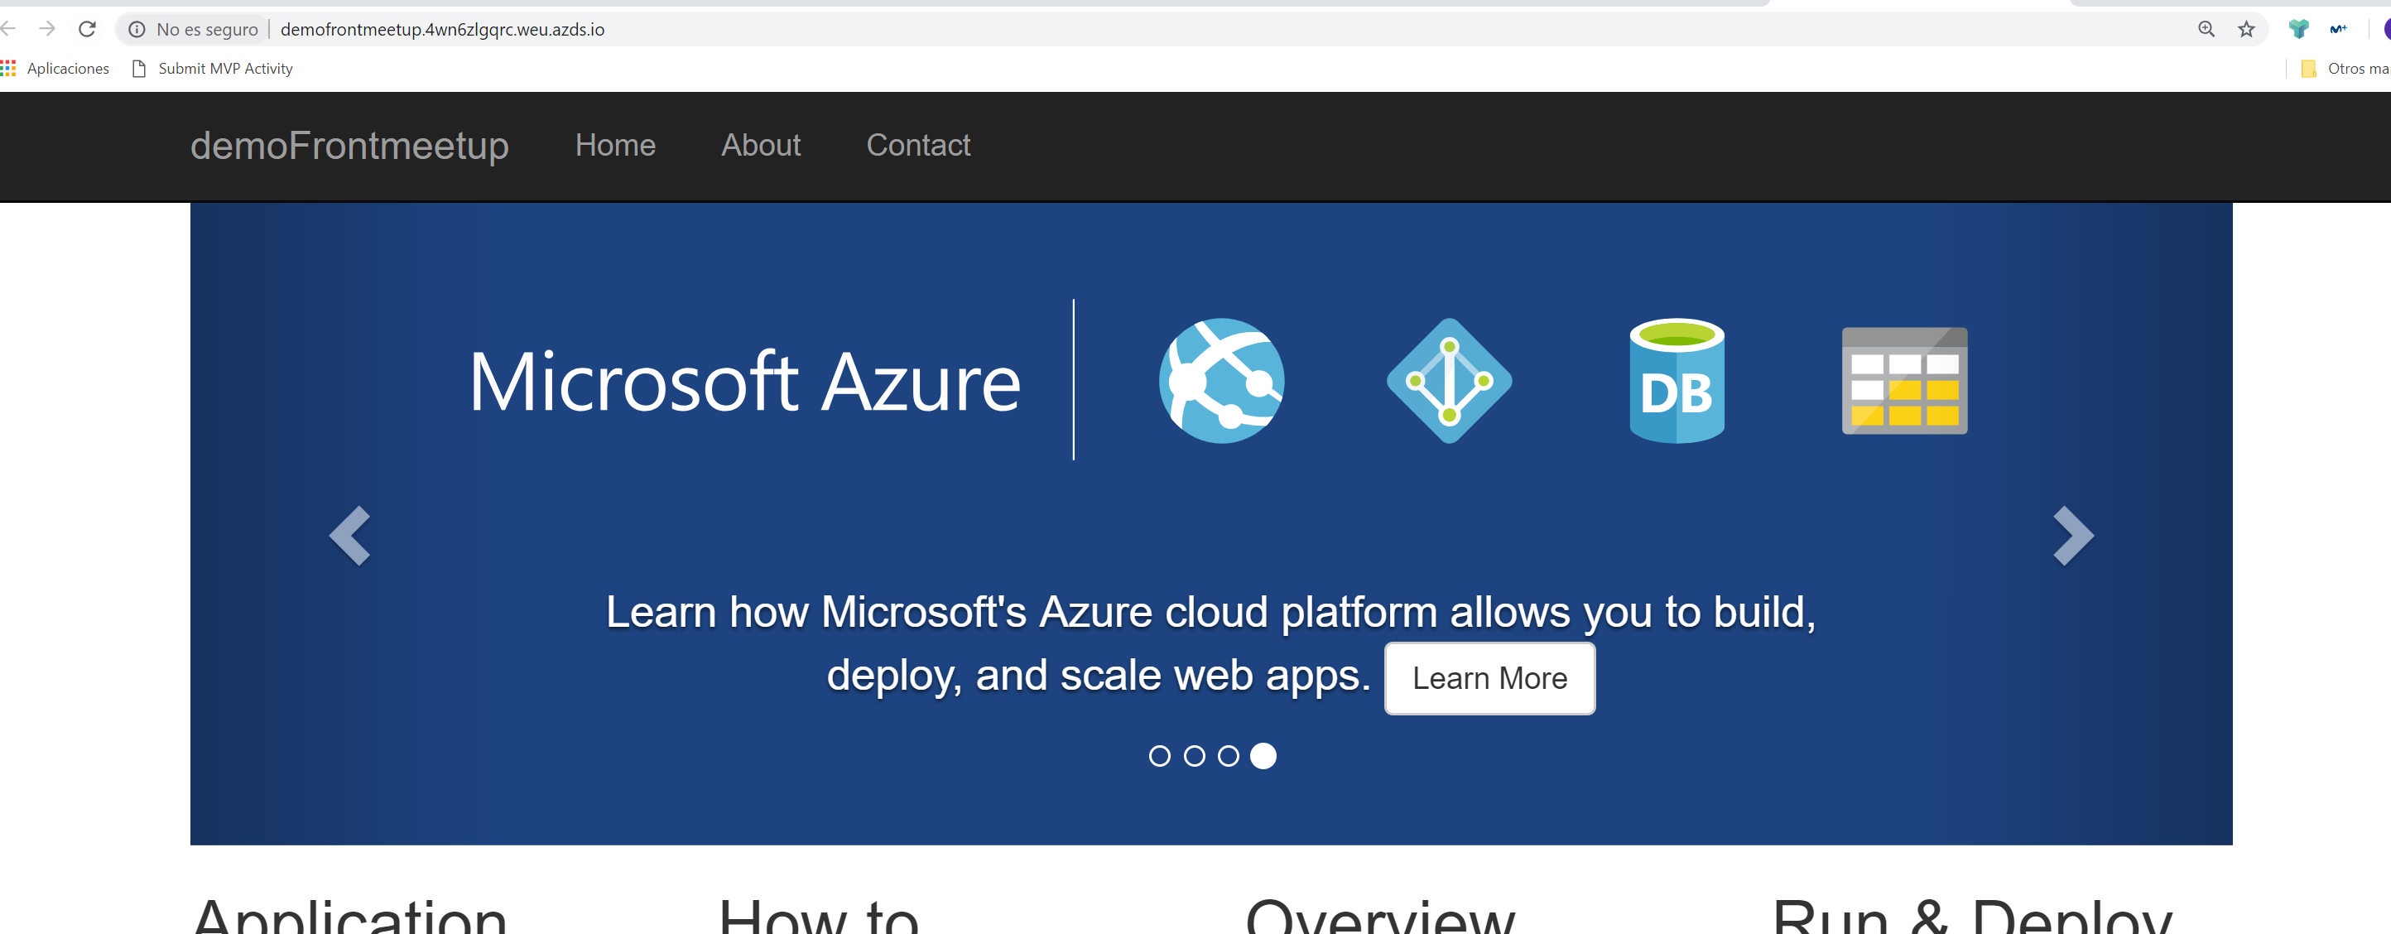2391x934 pixels.
Task: Select the third carousel slide indicator
Action: [1228, 756]
